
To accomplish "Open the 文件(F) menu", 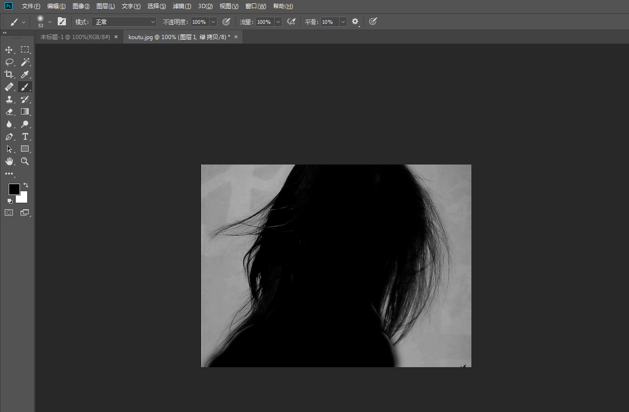I will point(31,6).
